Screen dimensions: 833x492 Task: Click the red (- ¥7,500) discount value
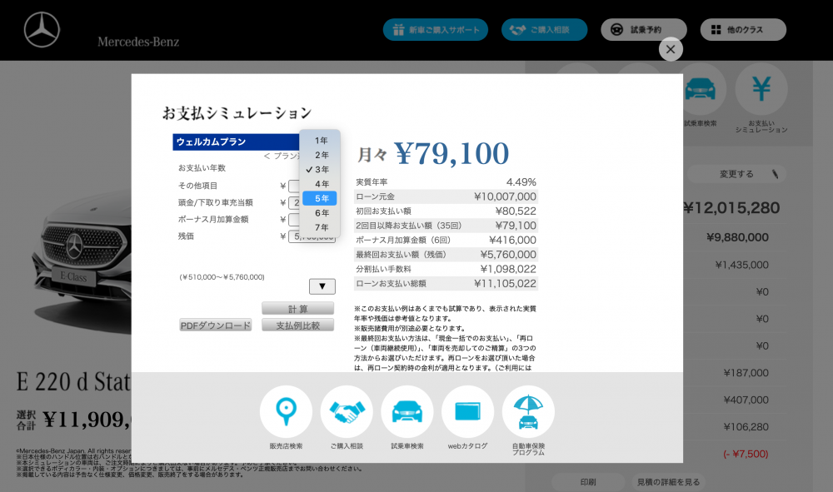coord(746,454)
